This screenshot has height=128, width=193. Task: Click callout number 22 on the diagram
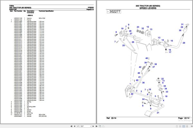162,79
